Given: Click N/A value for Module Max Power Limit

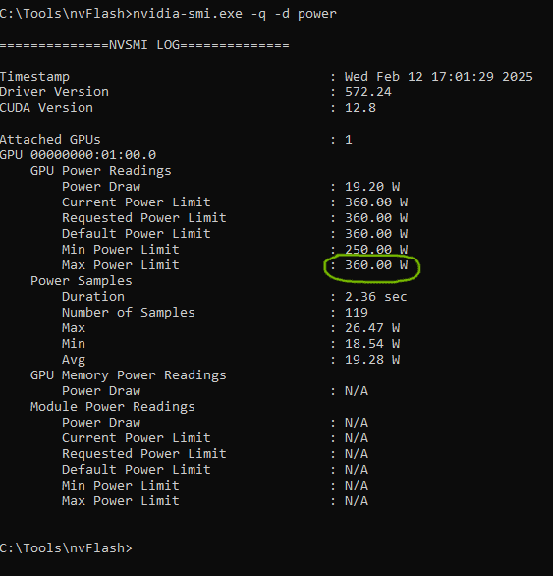Looking at the screenshot, I should click(x=357, y=501).
